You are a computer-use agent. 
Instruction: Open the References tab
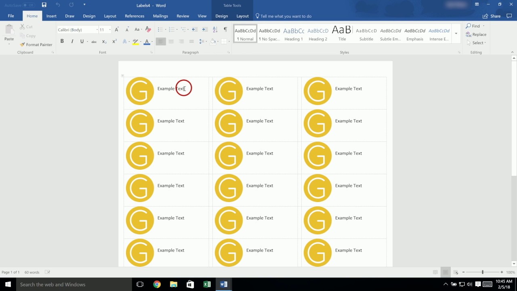pyautogui.click(x=135, y=16)
